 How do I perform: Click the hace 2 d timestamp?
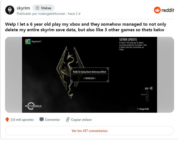click(74, 14)
